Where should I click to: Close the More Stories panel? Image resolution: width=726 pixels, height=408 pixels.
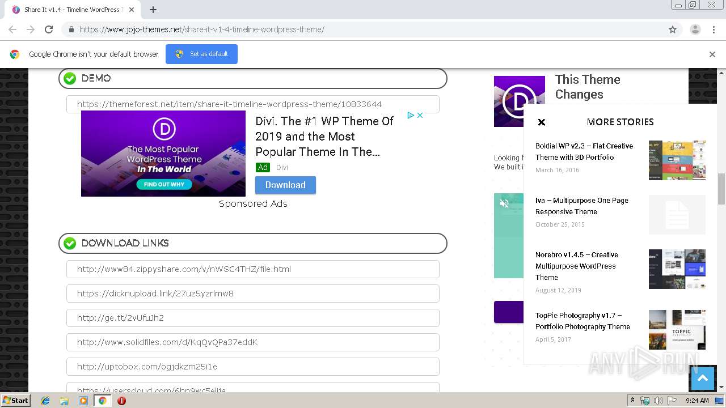pyautogui.click(x=542, y=122)
